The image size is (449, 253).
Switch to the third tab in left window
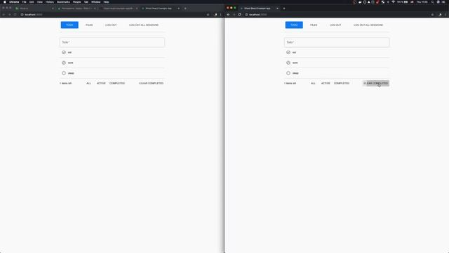[x=119, y=8]
